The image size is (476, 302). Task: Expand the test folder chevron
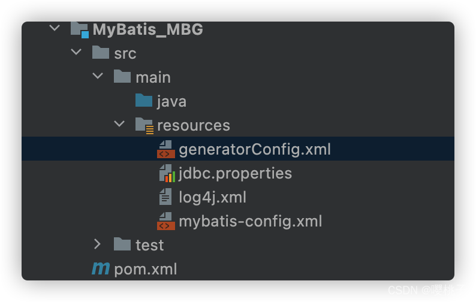(x=98, y=244)
